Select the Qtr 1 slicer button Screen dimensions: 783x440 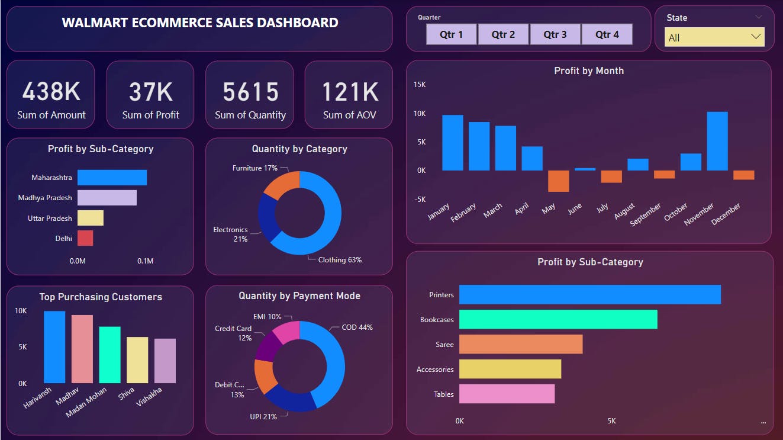pyautogui.click(x=451, y=34)
